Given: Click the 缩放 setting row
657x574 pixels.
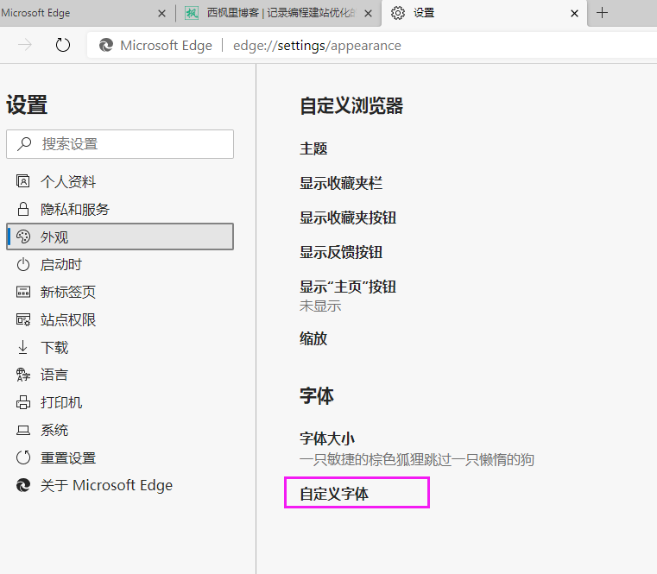Looking at the screenshot, I should [313, 338].
